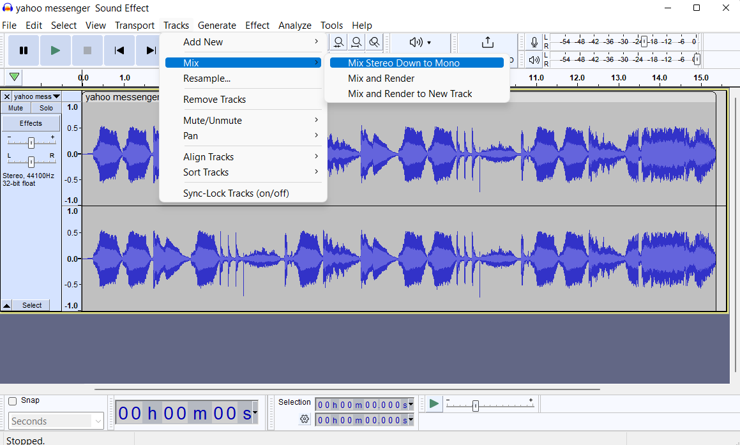Click Skip to Start button
740x445 pixels.
coord(119,50)
